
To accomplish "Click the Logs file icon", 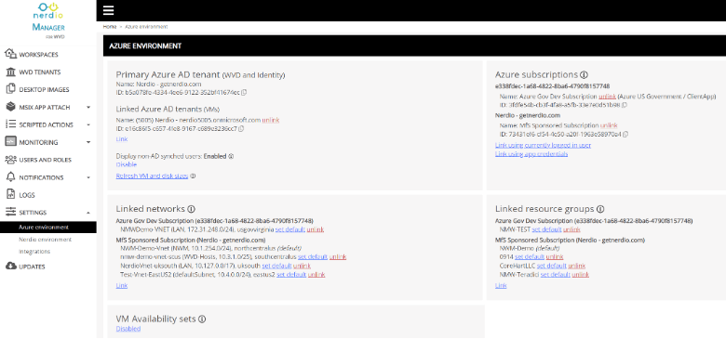I will click(10, 194).
